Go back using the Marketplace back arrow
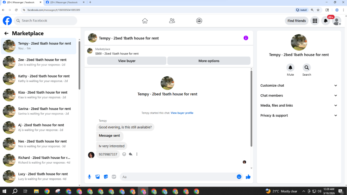The width and height of the screenshot is (347, 195). 6,33
